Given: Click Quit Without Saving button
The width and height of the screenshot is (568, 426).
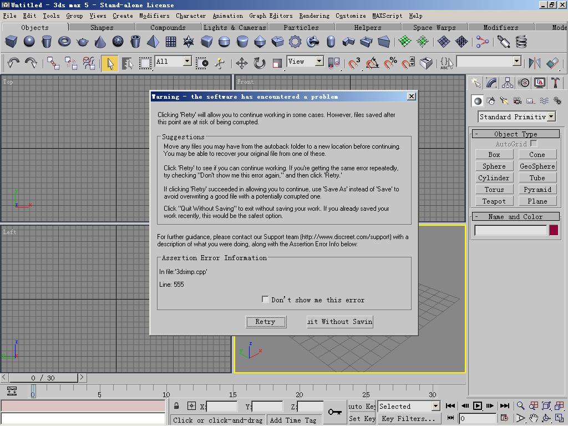Looking at the screenshot, I should 340,322.
